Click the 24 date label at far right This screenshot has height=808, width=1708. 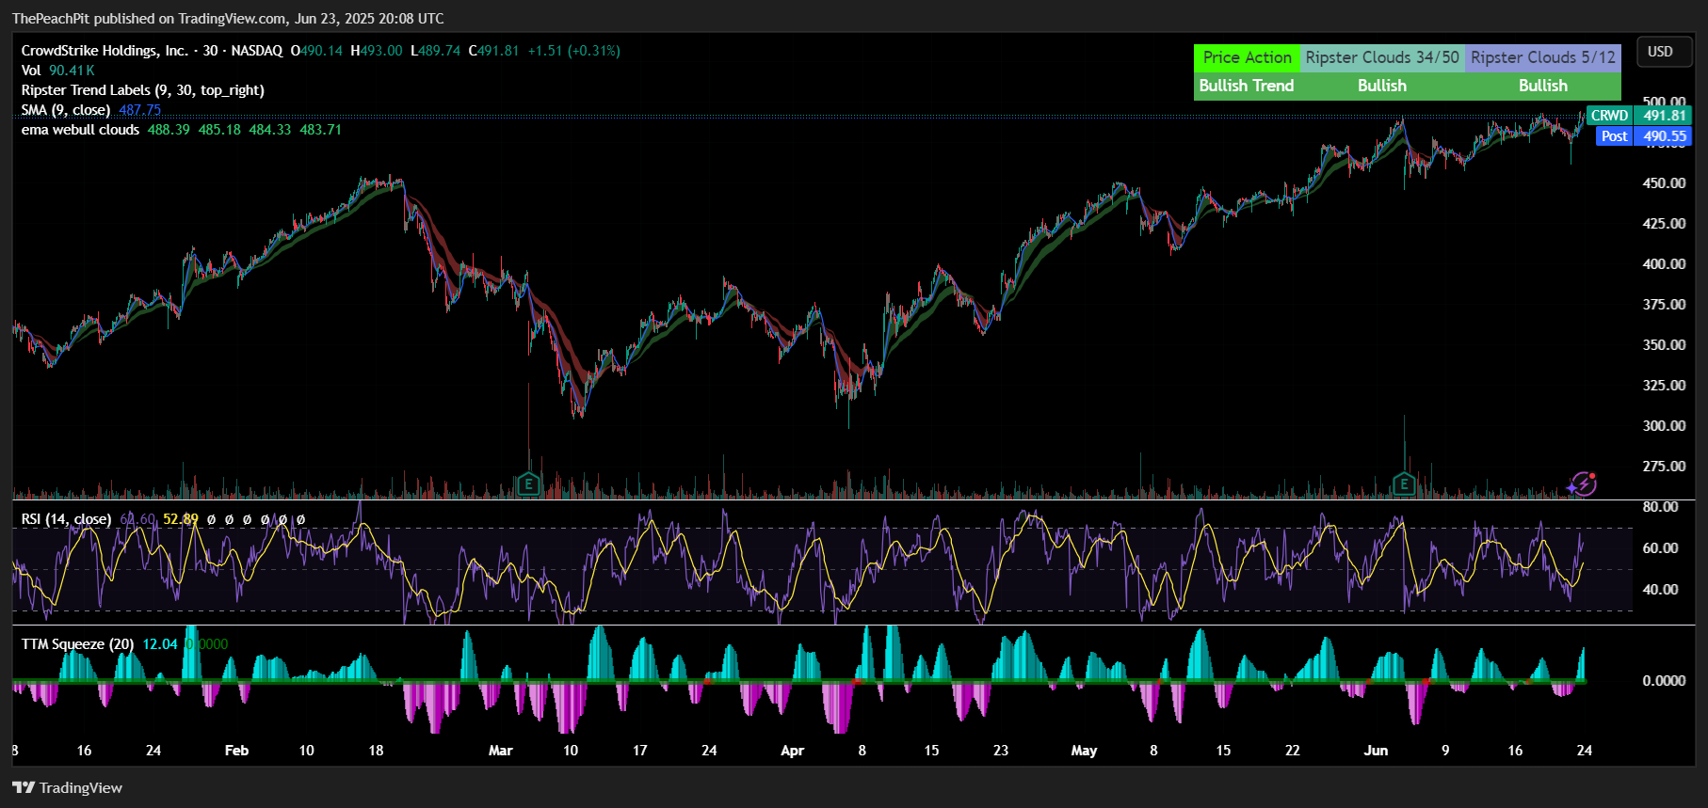point(1585,751)
